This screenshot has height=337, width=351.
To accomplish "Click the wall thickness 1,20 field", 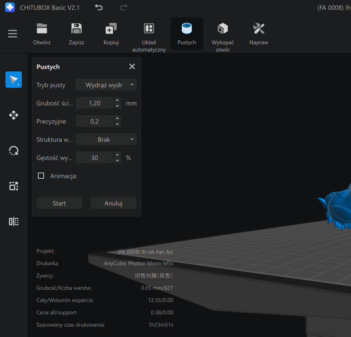I will click(x=94, y=103).
